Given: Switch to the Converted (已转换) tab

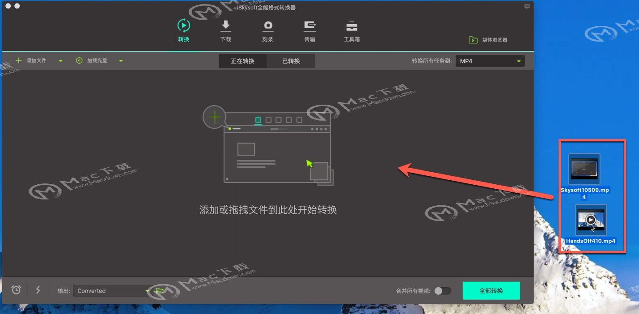Looking at the screenshot, I should coord(291,61).
